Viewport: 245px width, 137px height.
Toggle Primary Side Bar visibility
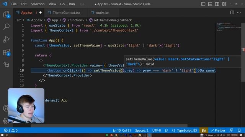203,4
